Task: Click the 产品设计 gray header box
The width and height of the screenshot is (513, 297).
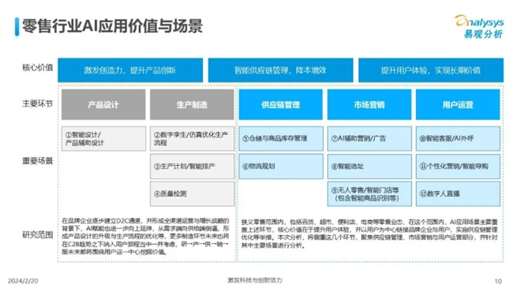Action: (x=103, y=104)
